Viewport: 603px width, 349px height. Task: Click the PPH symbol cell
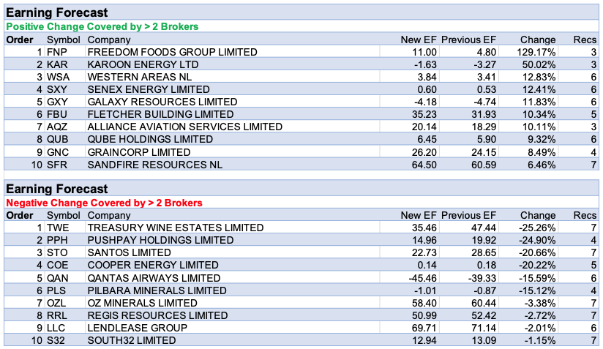pos(57,240)
